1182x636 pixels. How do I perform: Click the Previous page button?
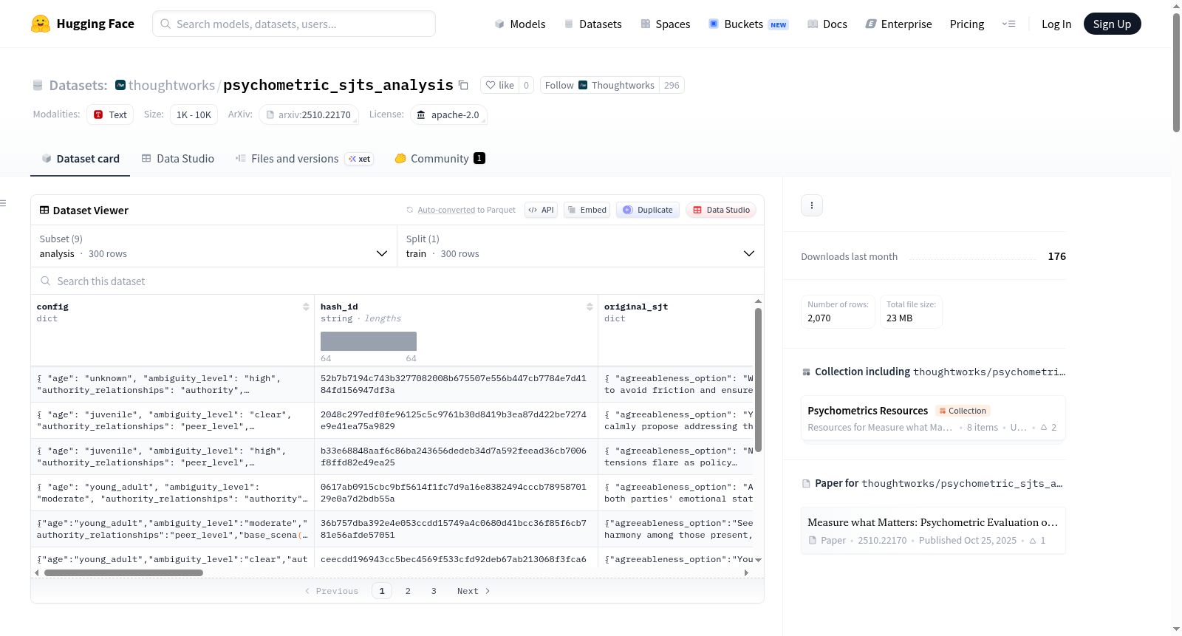332,591
